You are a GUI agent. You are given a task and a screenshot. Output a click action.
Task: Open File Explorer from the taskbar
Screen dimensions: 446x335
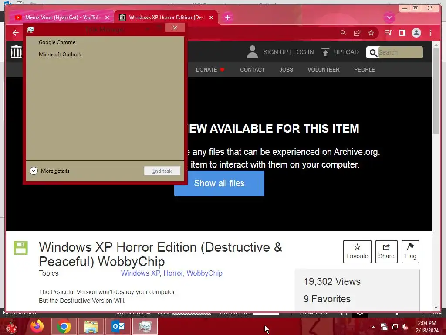[x=91, y=326]
